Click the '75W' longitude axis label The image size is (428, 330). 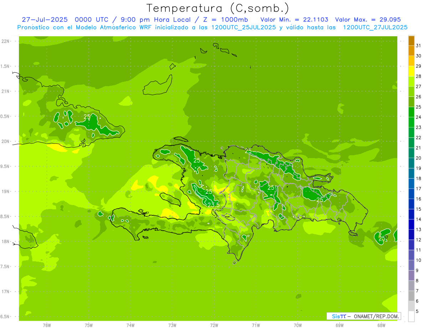pyautogui.click(x=89, y=325)
